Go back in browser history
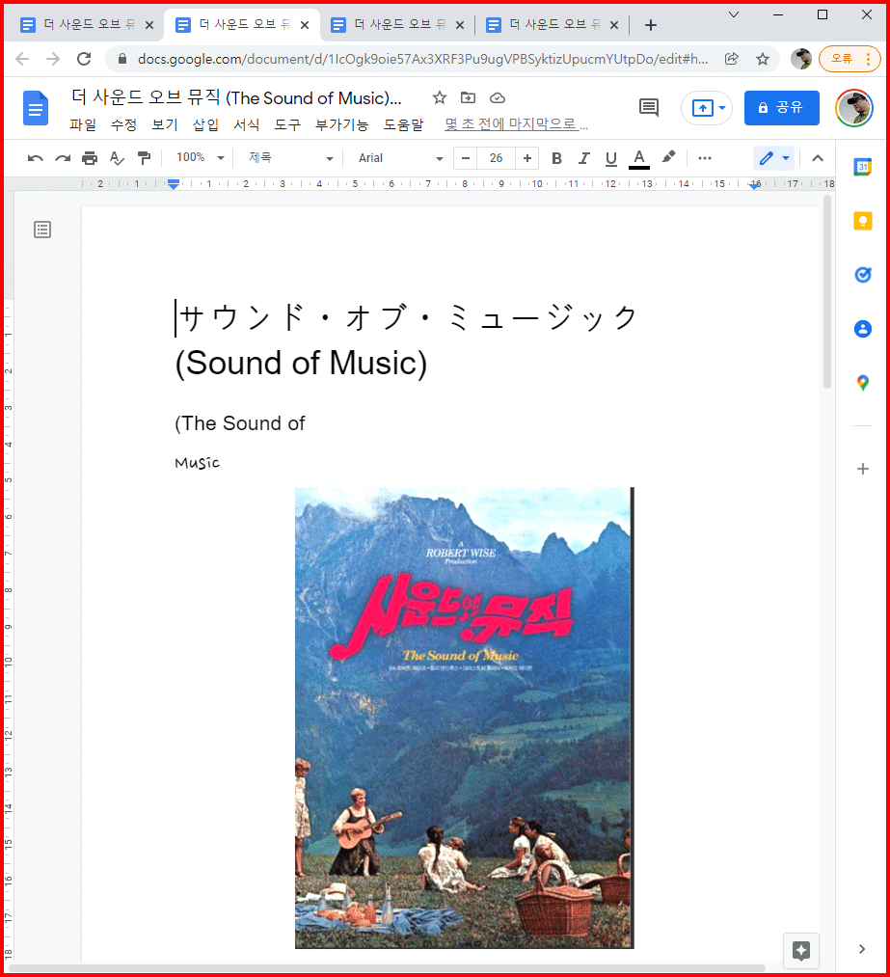Image resolution: width=890 pixels, height=977 pixels. pyautogui.click(x=22, y=59)
